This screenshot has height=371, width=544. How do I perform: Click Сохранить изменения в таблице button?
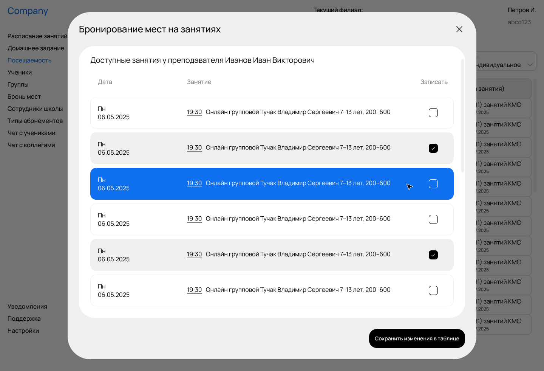tap(417, 338)
